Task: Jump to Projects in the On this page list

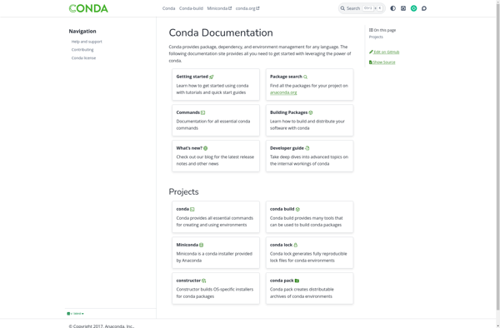Action: 376,37
